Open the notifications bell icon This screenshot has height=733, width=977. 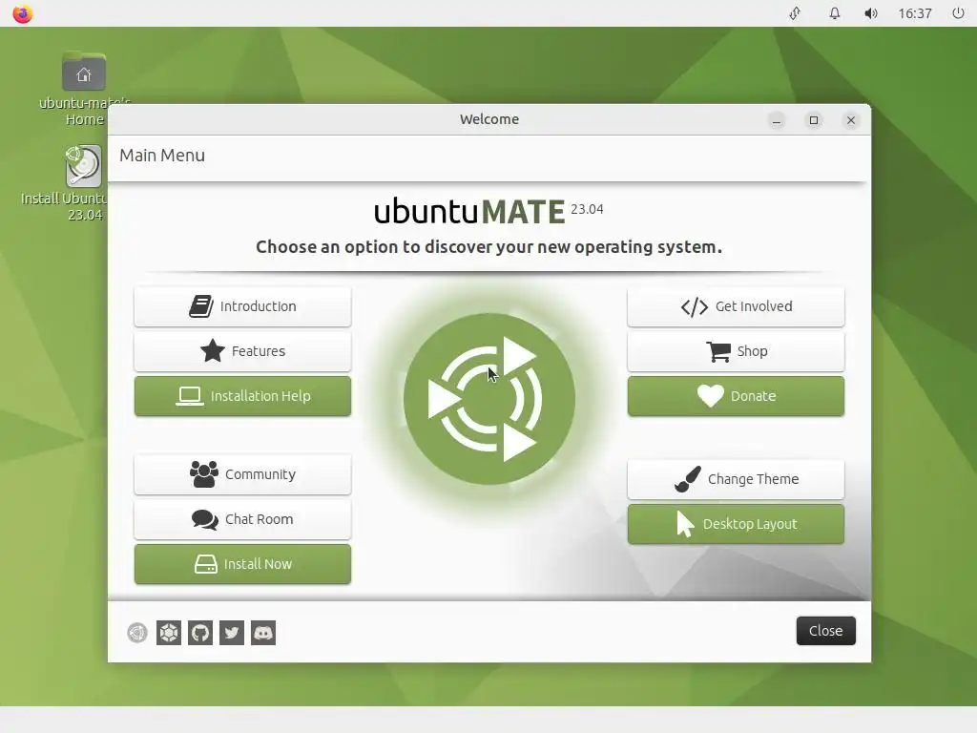834,13
